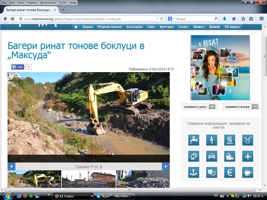This screenshot has height=200, width=267.
Task: Open the electricity lightning bolt service icon
Action: click(212, 140)
